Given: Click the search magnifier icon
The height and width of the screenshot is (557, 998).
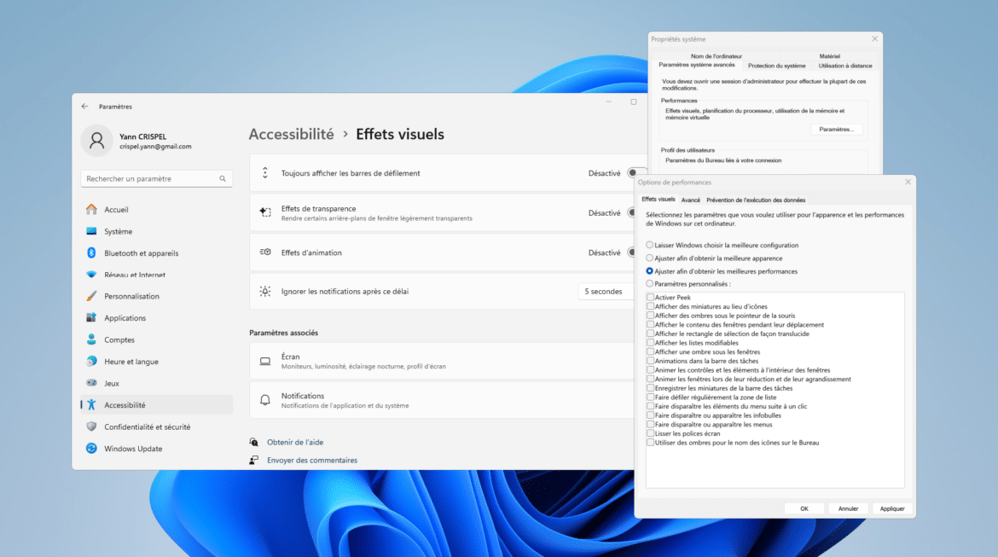Looking at the screenshot, I should pos(223,178).
